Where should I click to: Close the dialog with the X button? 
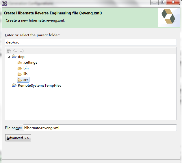pos(173,2)
